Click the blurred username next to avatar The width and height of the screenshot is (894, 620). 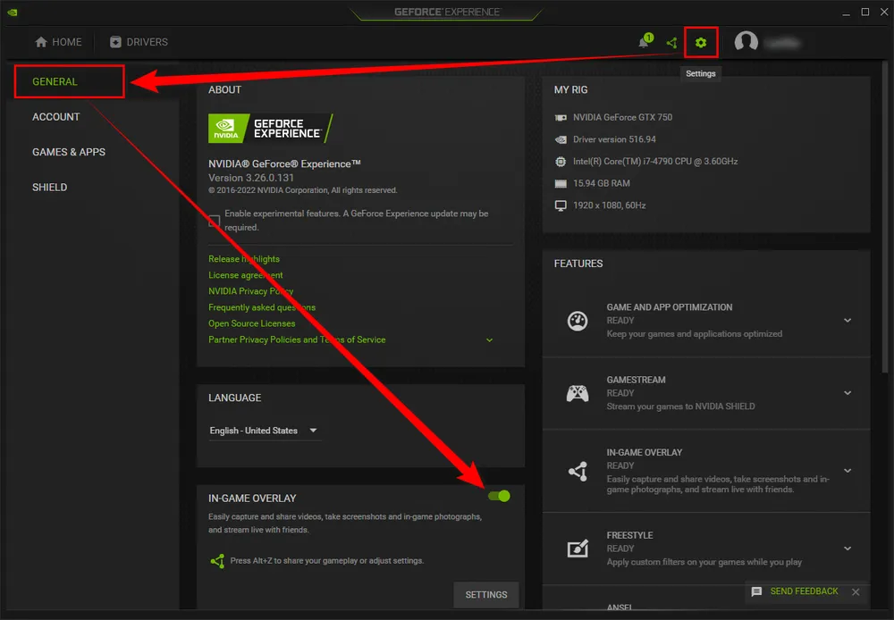[782, 43]
